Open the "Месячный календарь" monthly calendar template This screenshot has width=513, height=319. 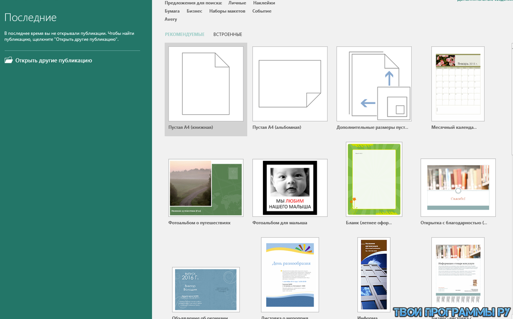tap(458, 84)
